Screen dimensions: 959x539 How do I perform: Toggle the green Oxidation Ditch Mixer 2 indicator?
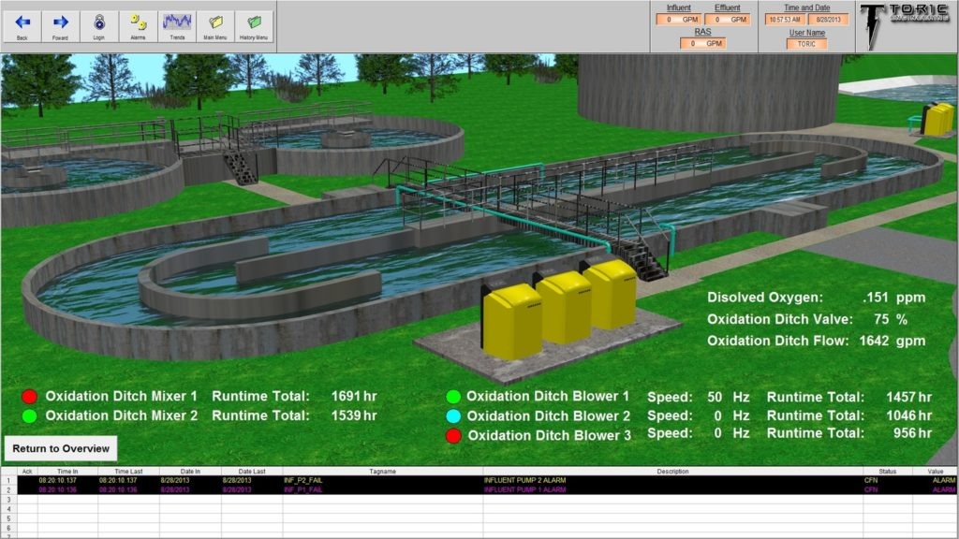click(29, 416)
